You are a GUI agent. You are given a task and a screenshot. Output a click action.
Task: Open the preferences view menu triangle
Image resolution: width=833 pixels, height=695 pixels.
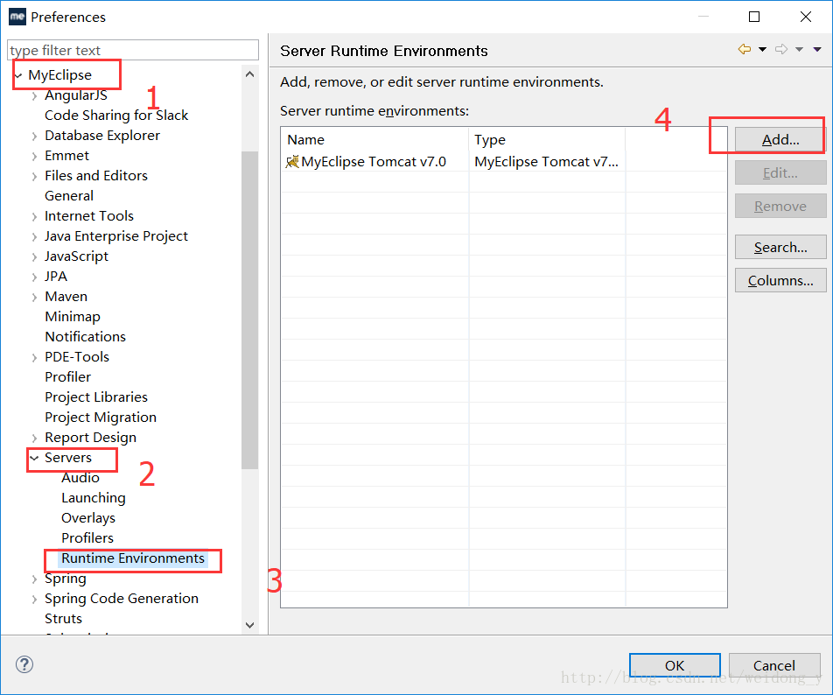click(x=817, y=49)
